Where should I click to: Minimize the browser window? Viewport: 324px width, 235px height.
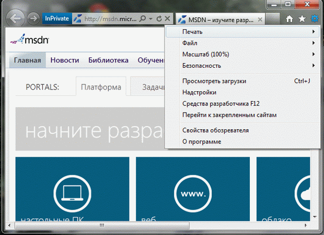274,5
